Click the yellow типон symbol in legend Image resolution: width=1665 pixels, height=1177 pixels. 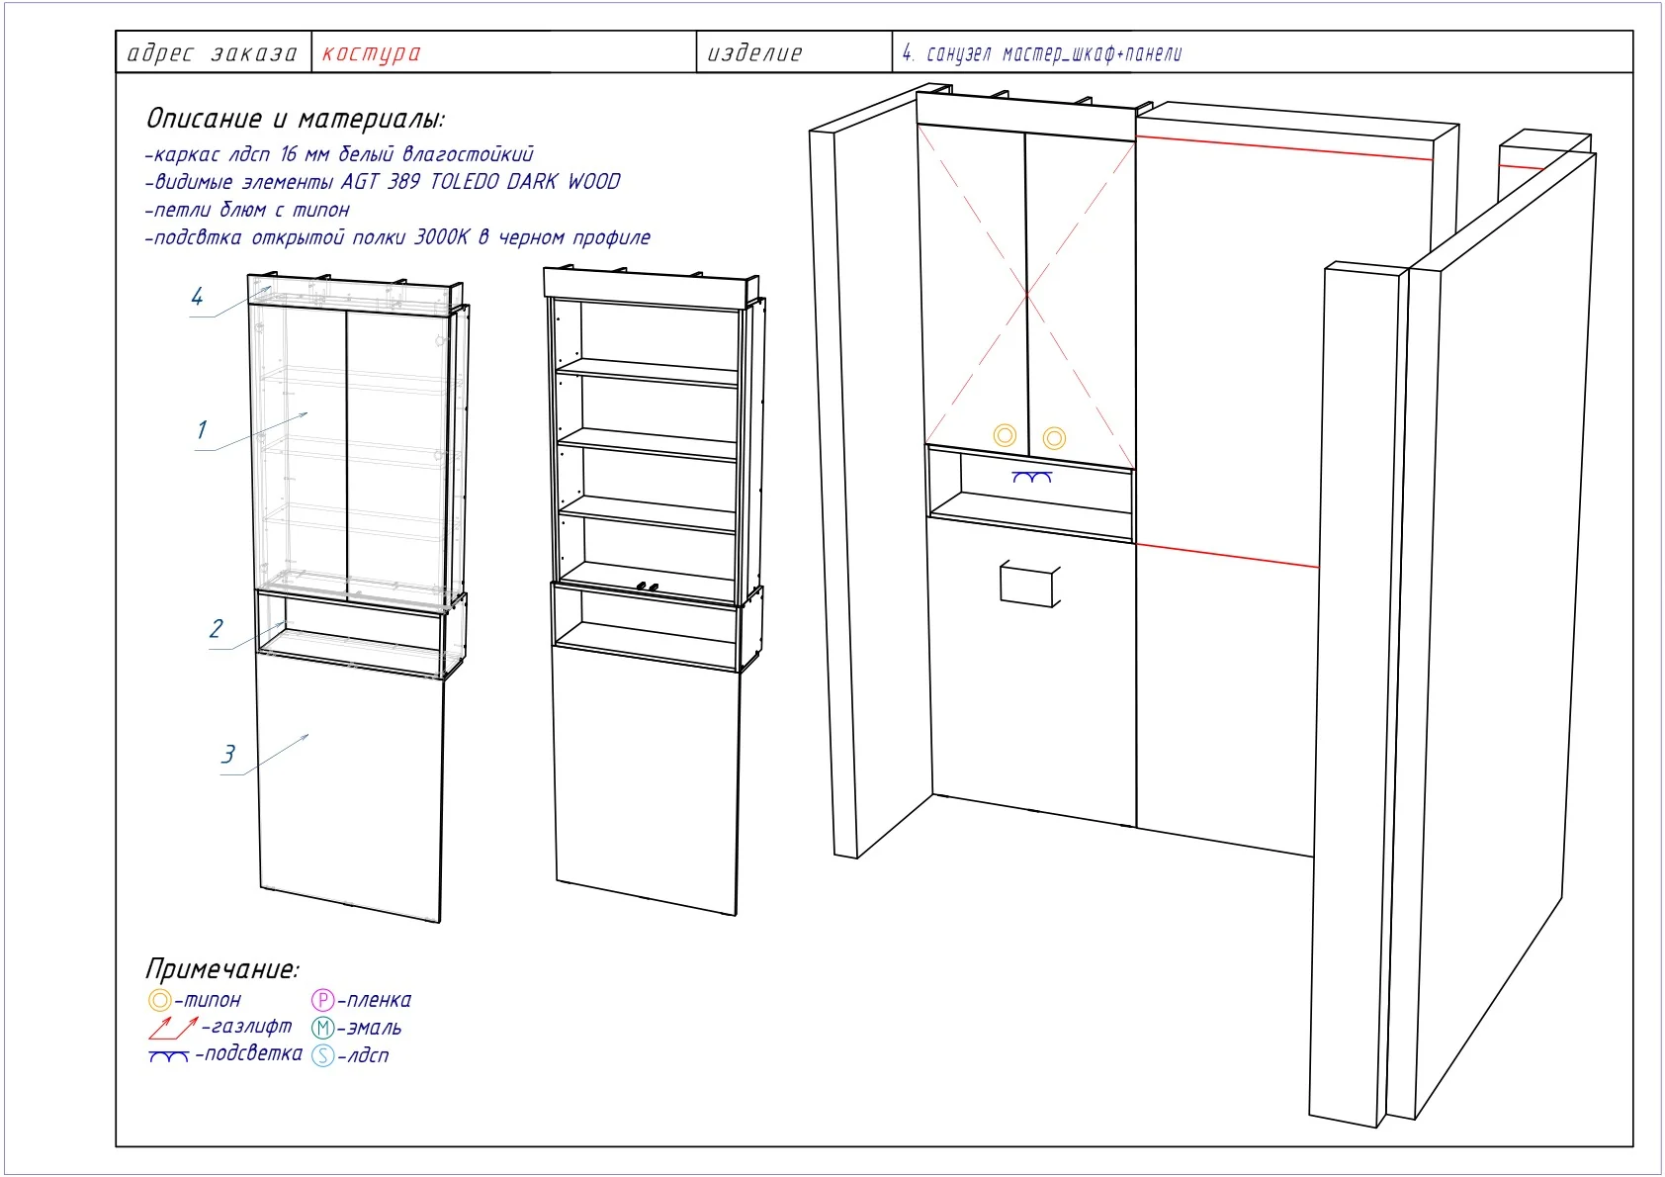click(x=160, y=1000)
